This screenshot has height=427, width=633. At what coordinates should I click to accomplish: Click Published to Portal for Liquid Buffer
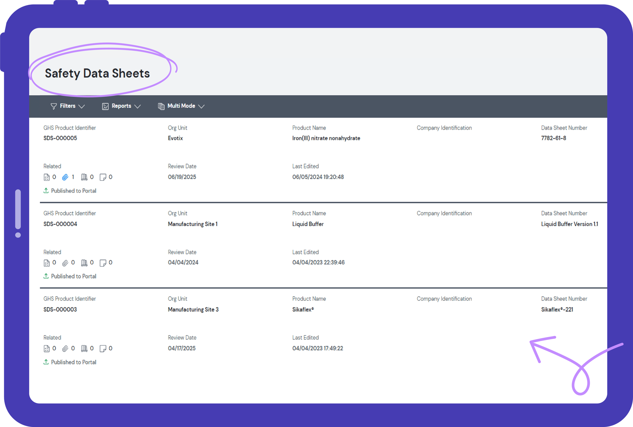click(74, 276)
